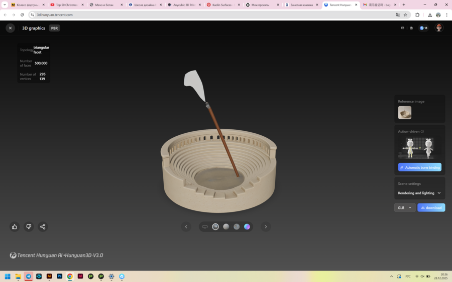Switch to the Anycubic 3D Print browser tab
The image size is (452, 282).
pos(184,5)
